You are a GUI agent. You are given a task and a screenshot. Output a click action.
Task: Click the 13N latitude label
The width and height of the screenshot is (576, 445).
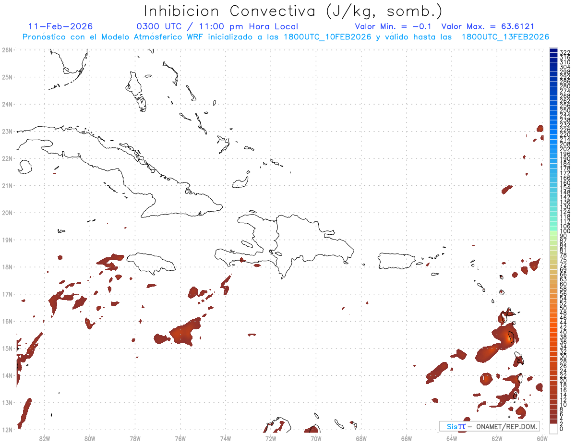(x=7, y=402)
